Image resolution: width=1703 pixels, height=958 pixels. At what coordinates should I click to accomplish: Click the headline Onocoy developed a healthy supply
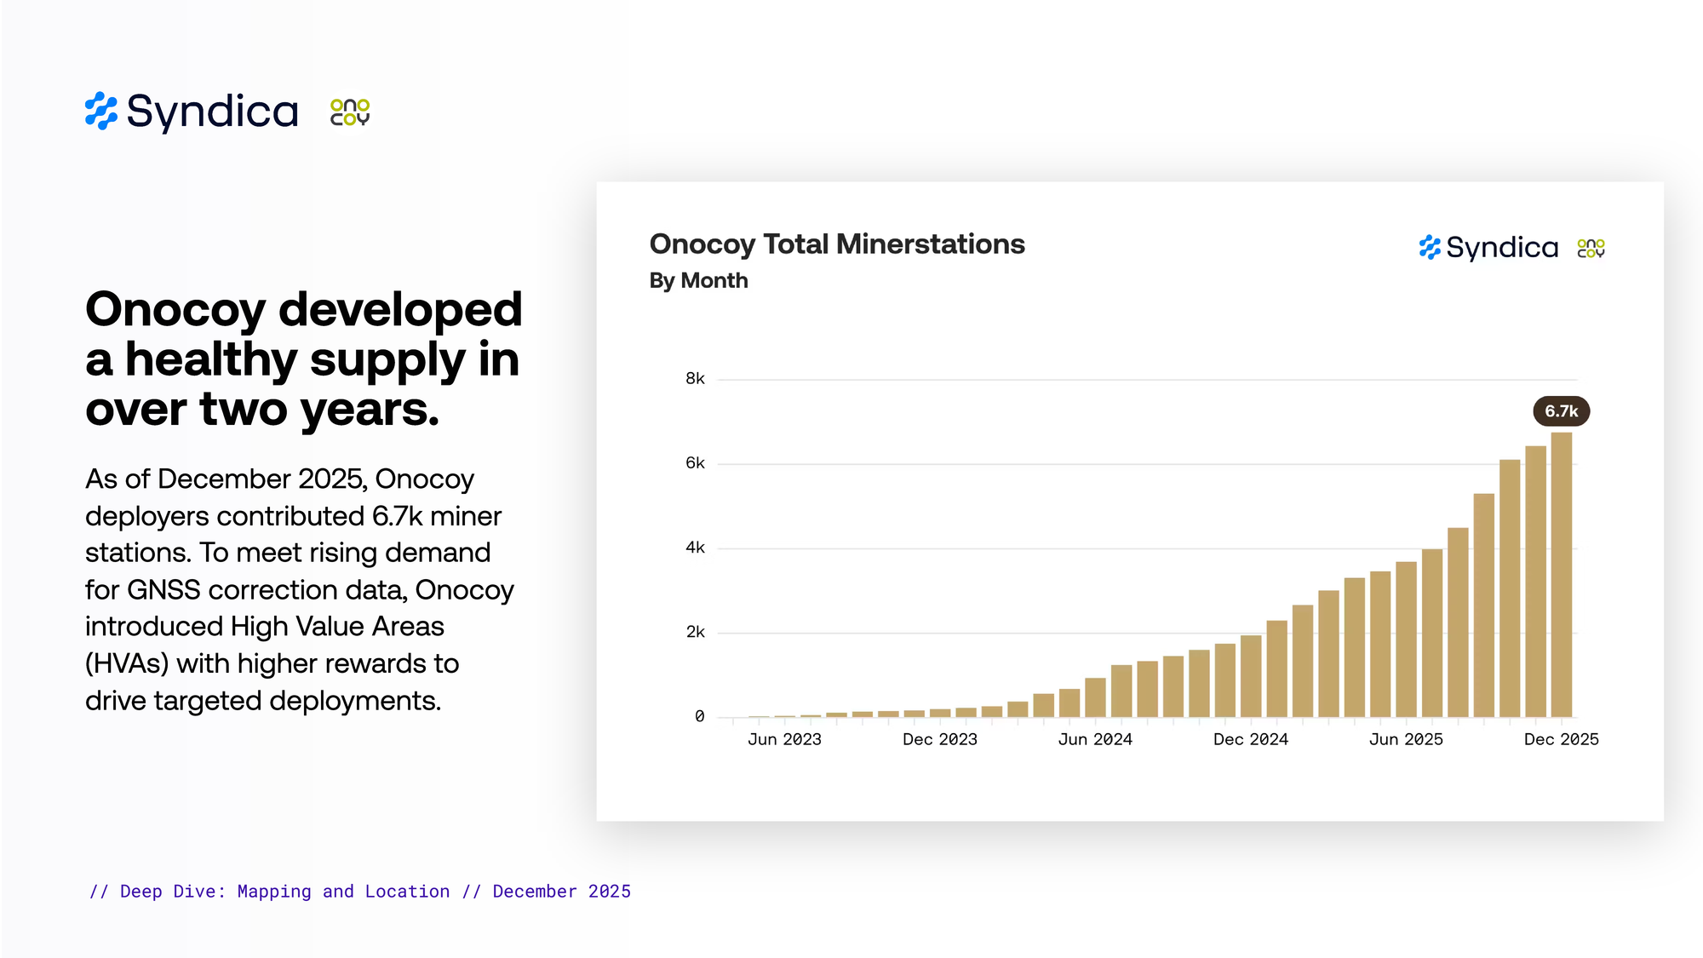pyautogui.click(x=303, y=359)
